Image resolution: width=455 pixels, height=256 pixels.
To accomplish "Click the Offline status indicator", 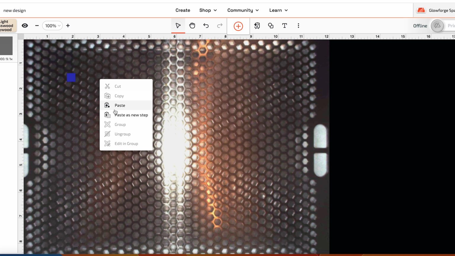I will [420, 26].
